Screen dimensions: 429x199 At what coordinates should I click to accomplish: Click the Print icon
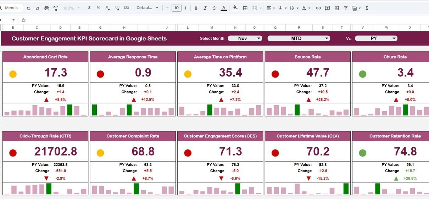point(47,8)
